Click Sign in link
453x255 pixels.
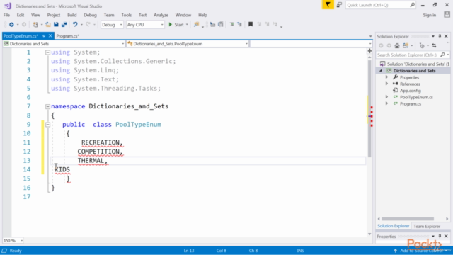click(430, 15)
